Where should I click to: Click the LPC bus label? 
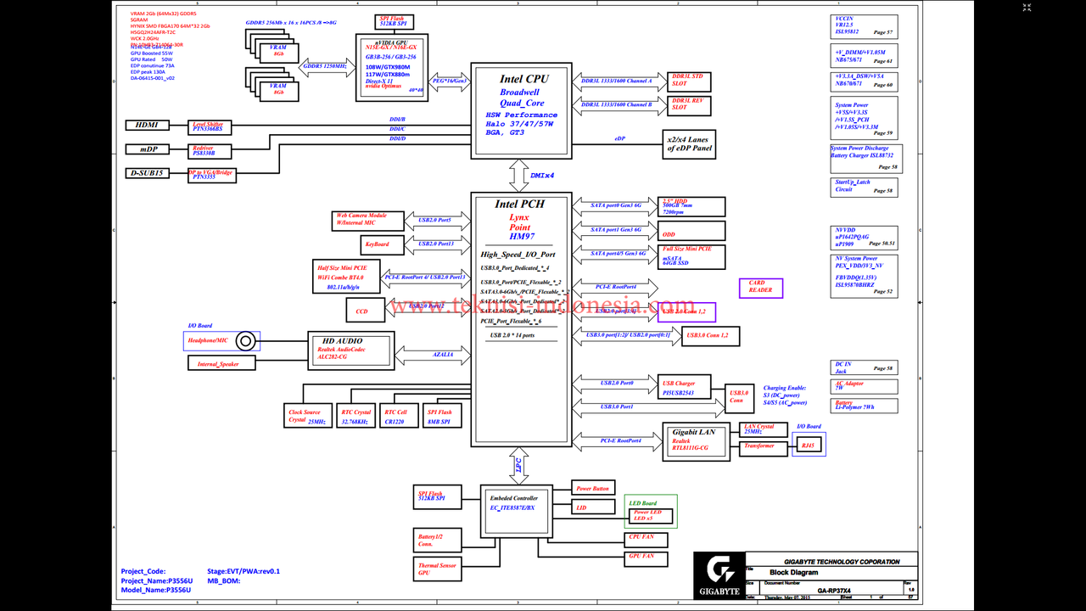click(x=518, y=466)
